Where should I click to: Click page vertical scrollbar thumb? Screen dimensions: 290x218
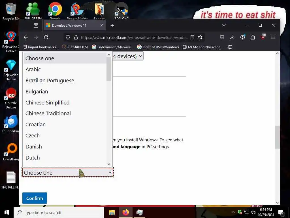coord(277,137)
